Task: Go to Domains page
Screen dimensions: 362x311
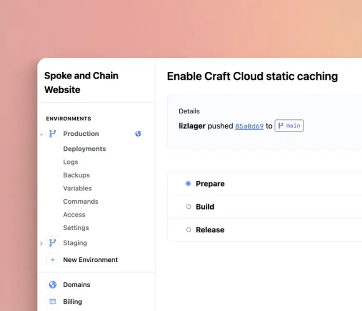Action: coord(76,285)
